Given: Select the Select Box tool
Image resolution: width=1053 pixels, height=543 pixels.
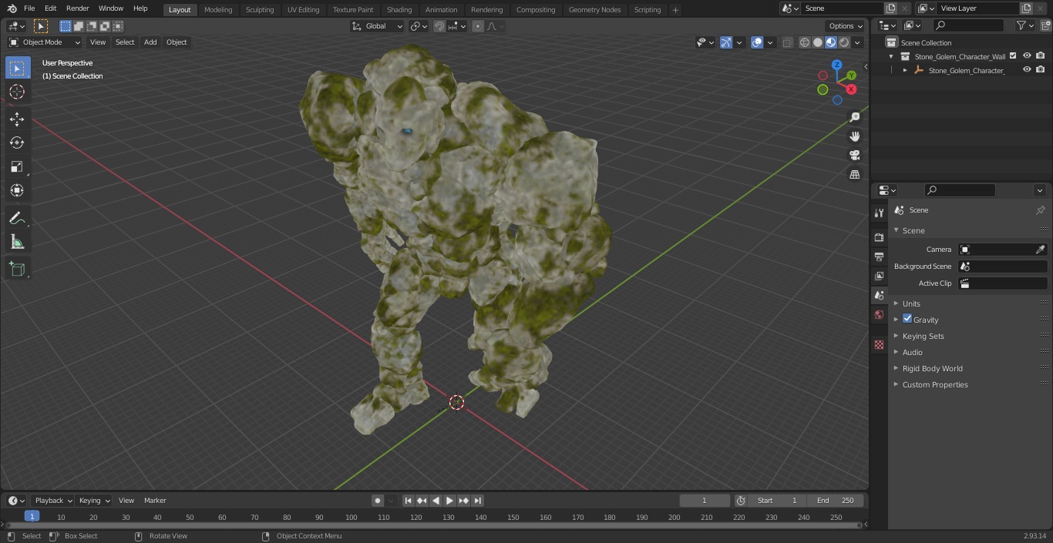Looking at the screenshot, I should coord(17,69).
